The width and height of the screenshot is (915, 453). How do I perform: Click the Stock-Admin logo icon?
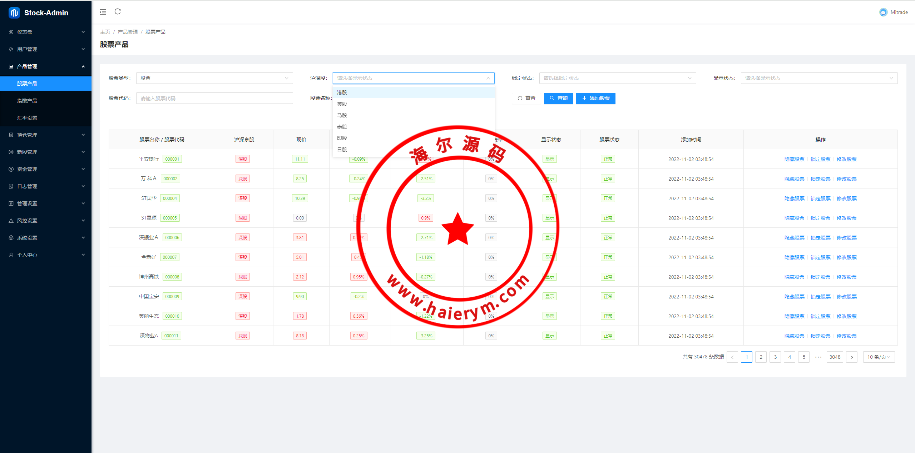point(14,13)
